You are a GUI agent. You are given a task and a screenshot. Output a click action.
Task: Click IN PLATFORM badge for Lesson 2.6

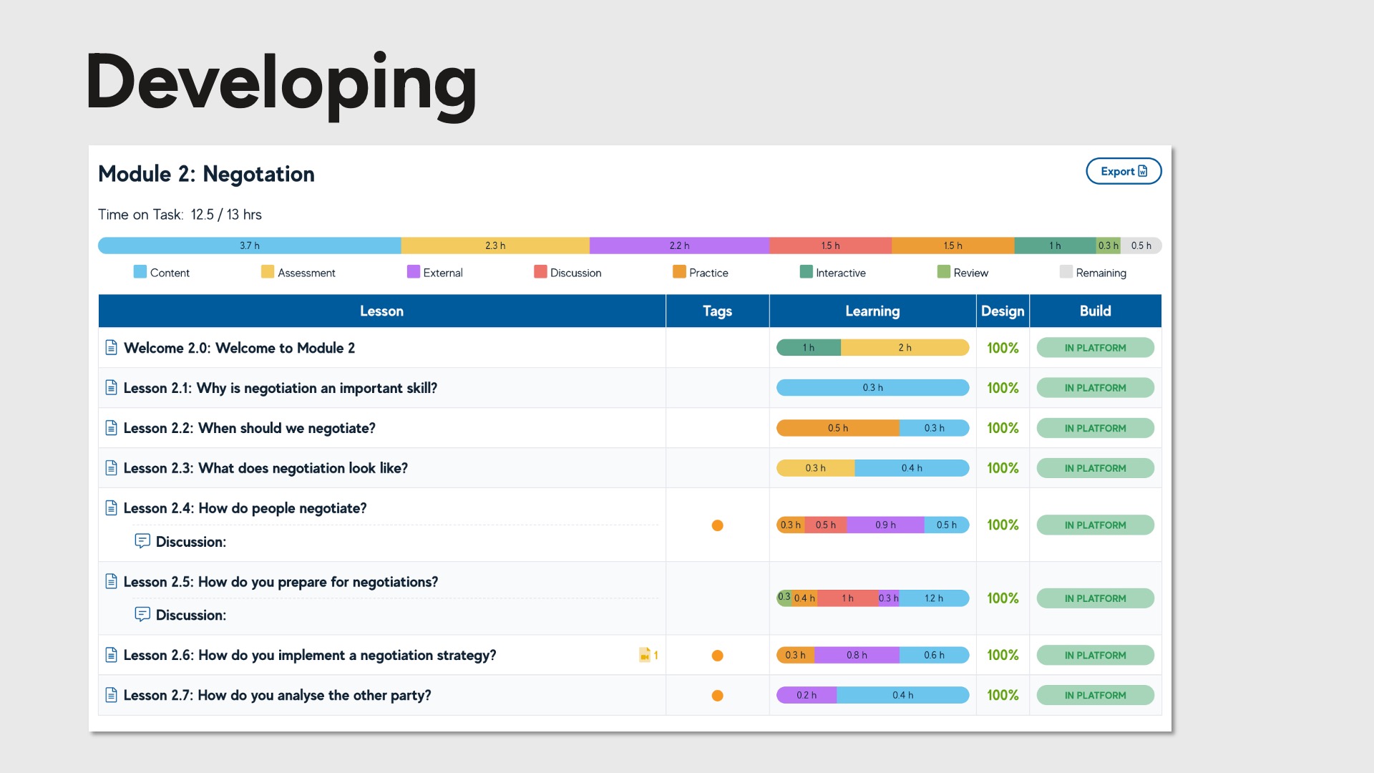[1095, 655]
